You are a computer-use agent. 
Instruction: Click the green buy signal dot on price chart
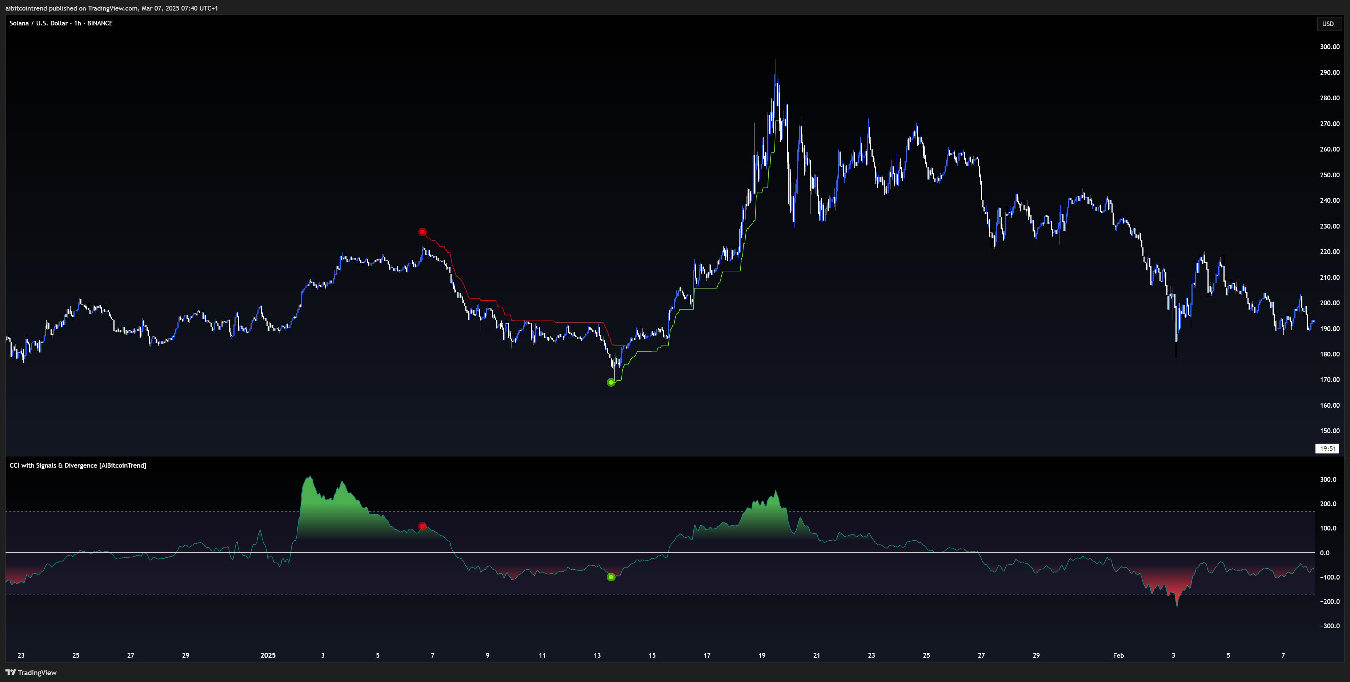[x=610, y=382]
